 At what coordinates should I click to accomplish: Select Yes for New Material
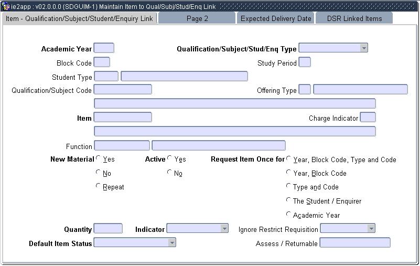coord(99,159)
